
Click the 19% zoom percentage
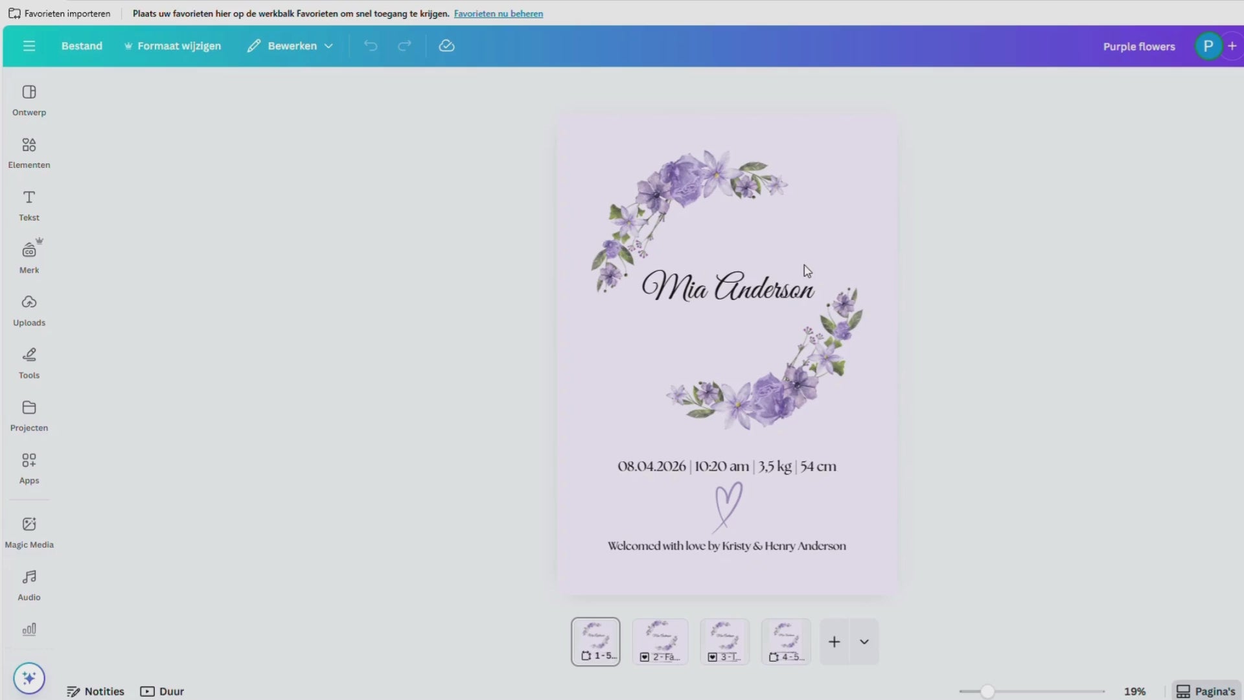[x=1135, y=692]
